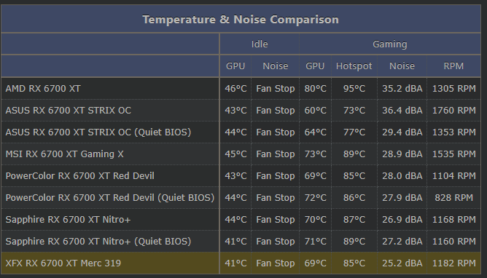The height and width of the screenshot is (278, 487).
Task: Click the 25.2 dBA noise value
Action: pyautogui.click(x=402, y=263)
